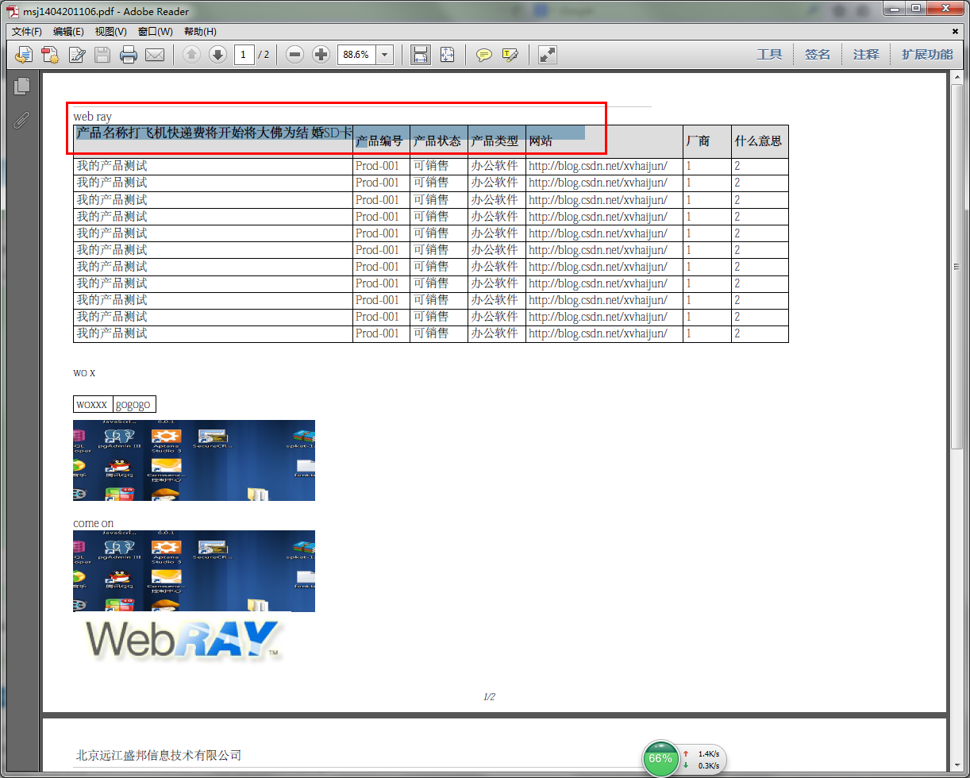The height and width of the screenshot is (778, 970).
Task: Print the document using printer icon
Action: [x=129, y=55]
